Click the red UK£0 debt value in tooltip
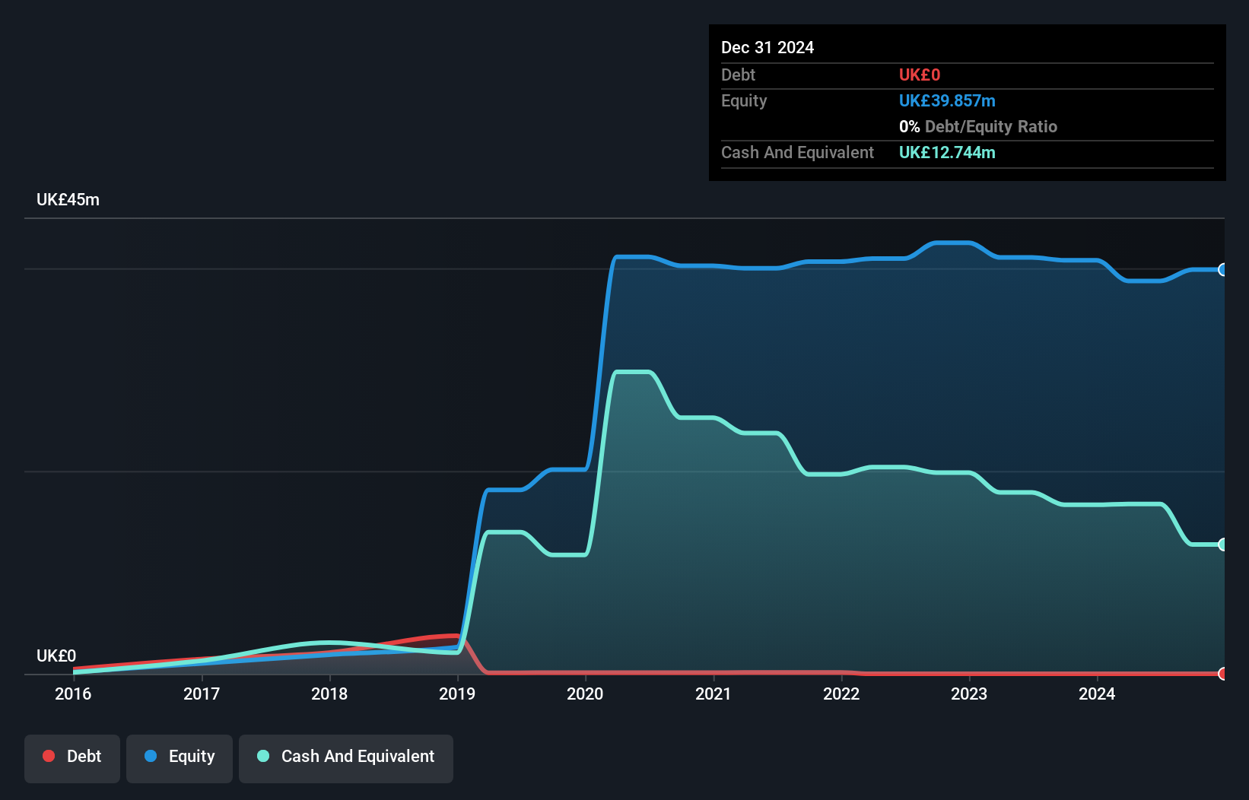The image size is (1249, 800). click(x=920, y=75)
